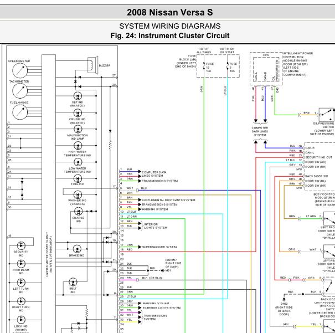Image resolution: width=335 pixels, height=333 pixels.
Task: Select '(BEHIND RIGHT SIDE OF DASH)' note
Action: coord(173,263)
